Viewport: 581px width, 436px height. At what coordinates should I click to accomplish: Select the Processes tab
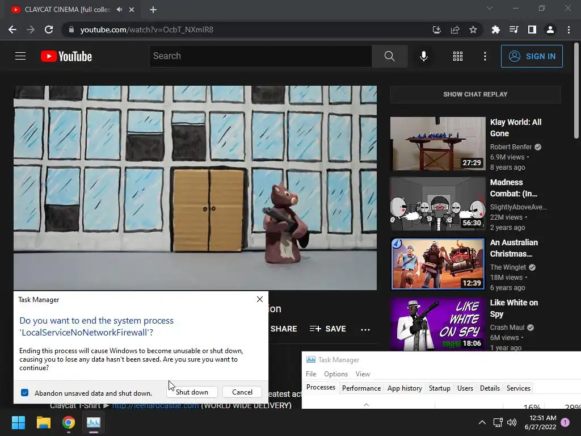[x=321, y=387]
